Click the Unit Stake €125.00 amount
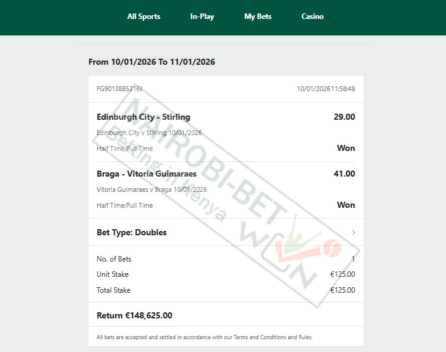The height and width of the screenshot is (352, 446). tap(342, 274)
